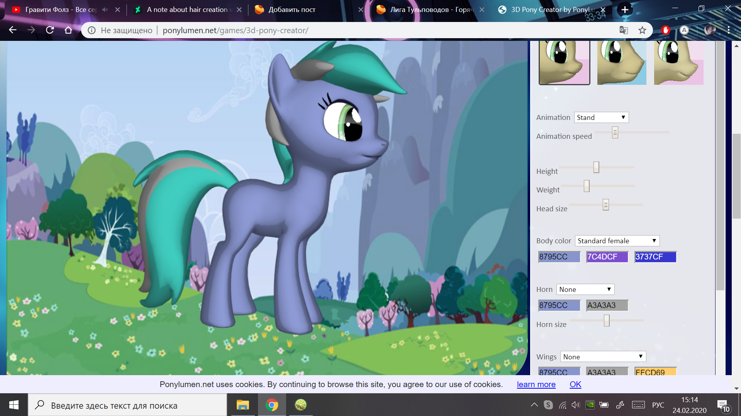Click the Height slider handle
The height and width of the screenshot is (416, 741).
[596, 167]
